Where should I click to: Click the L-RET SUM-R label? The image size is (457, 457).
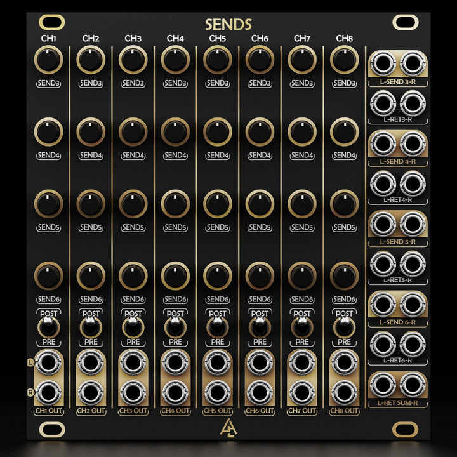coord(397,403)
